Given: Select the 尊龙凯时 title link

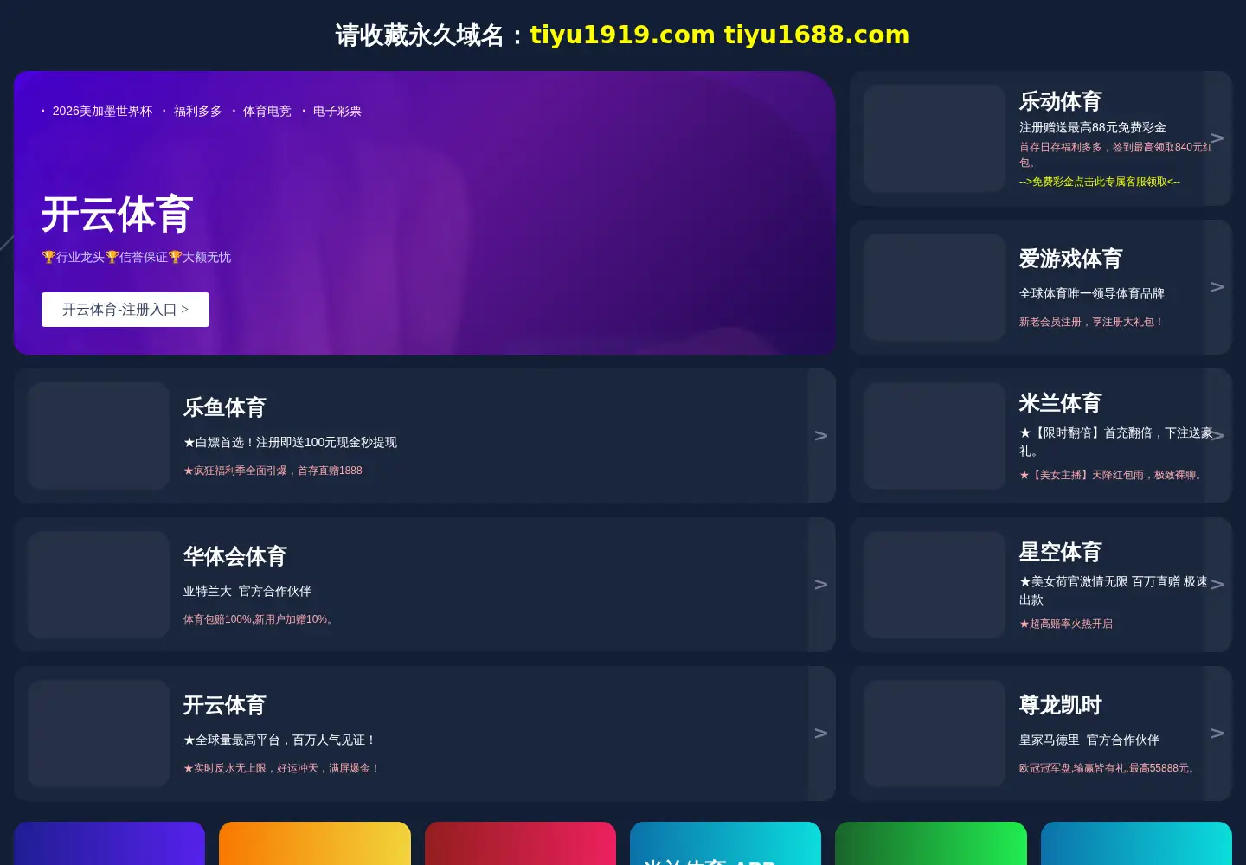Looking at the screenshot, I should [x=1060, y=705].
